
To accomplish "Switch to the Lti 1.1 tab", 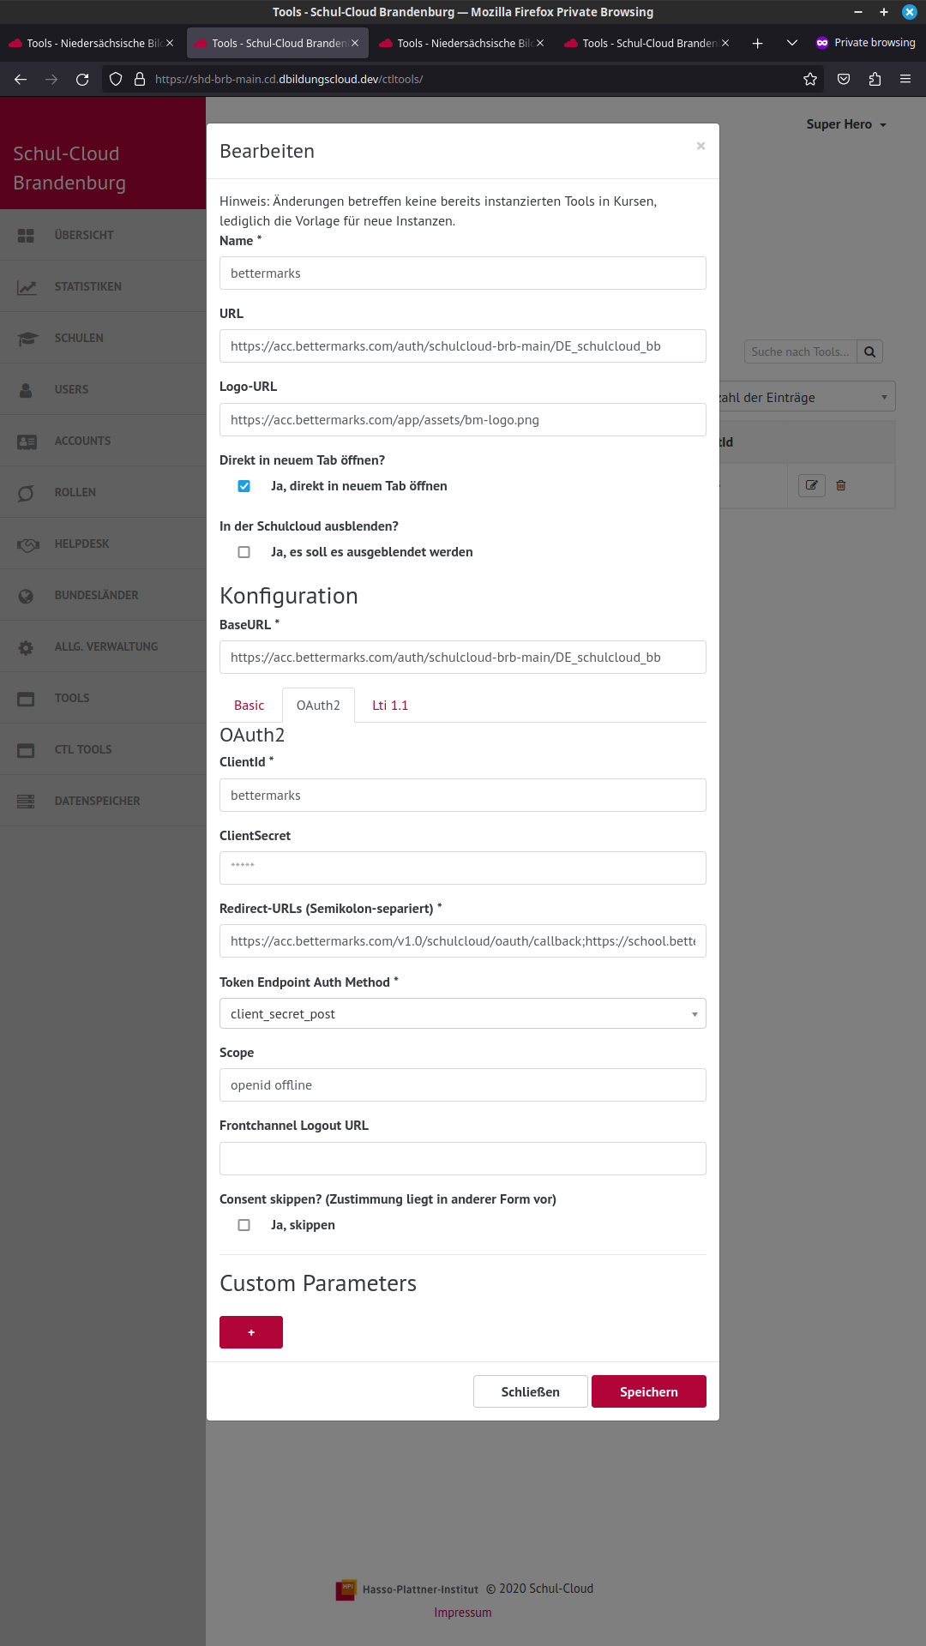I will pos(390,706).
